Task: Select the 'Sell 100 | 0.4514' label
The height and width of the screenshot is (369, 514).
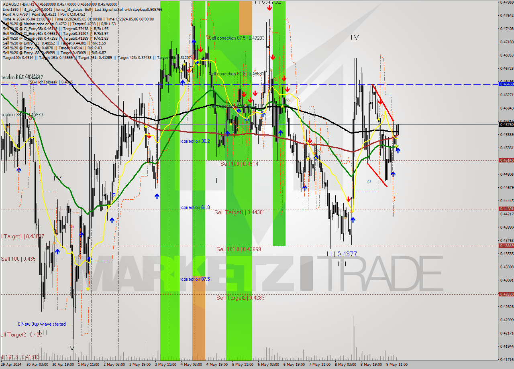Action: (x=239, y=164)
